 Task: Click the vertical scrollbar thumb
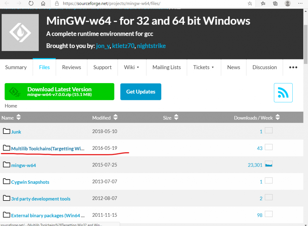click(306, 44)
